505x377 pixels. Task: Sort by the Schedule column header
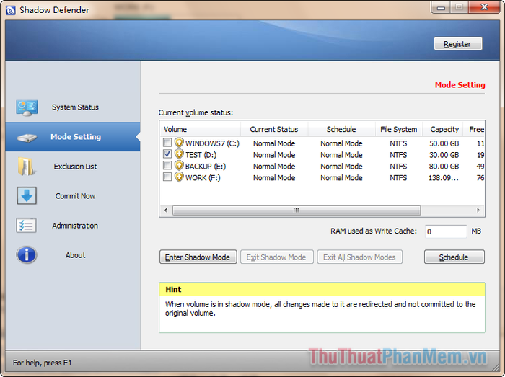(x=341, y=129)
